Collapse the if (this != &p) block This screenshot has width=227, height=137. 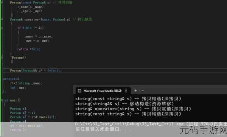tap(2, 28)
